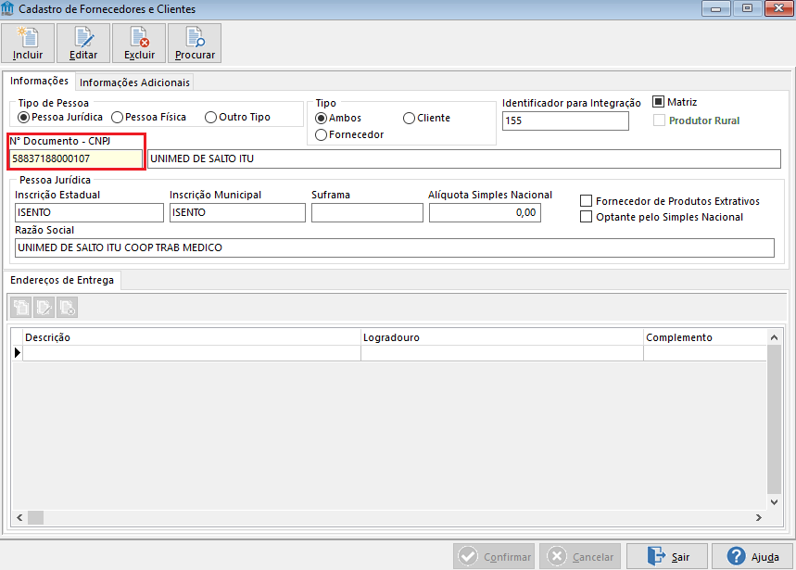Viewport: 796px width, 570px height.
Task: Click the Inscrição Estadual field
Action: point(89,212)
